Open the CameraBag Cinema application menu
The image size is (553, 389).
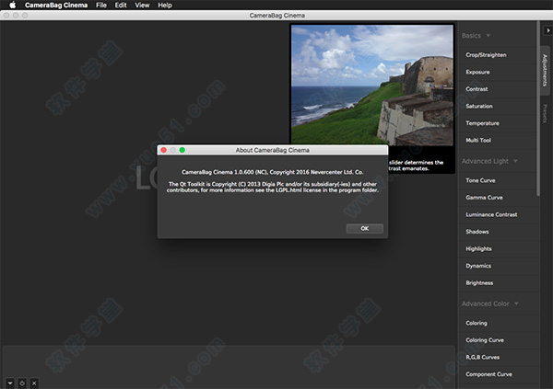click(56, 5)
